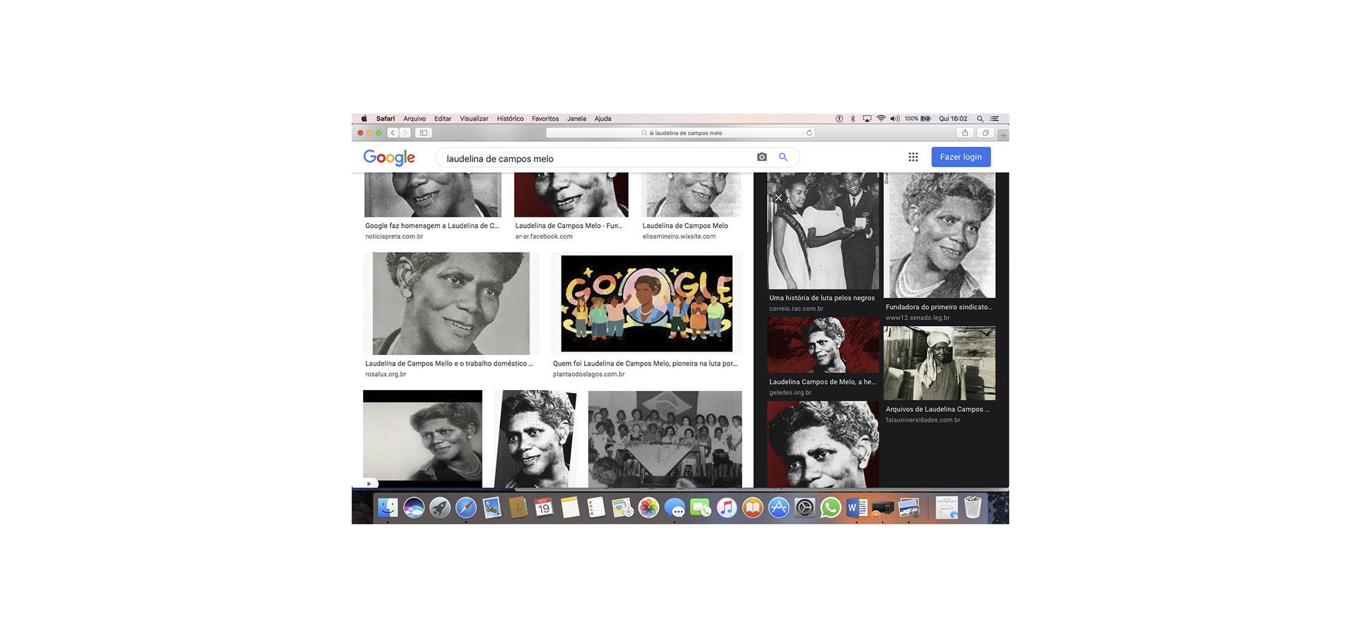Open the Safari application menu
The height and width of the screenshot is (635, 1356).
tap(386, 119)
